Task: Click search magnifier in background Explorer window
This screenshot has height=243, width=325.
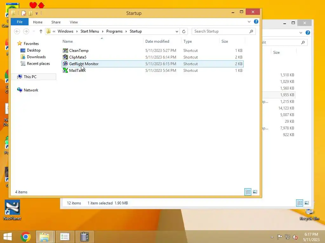Action: (303, 42)
